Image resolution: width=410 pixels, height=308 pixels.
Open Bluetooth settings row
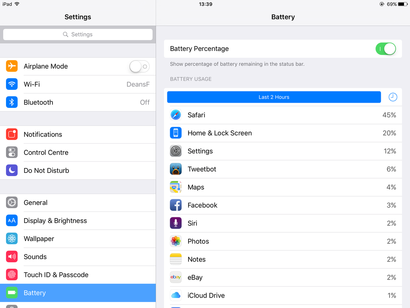(x=78, y=102)
